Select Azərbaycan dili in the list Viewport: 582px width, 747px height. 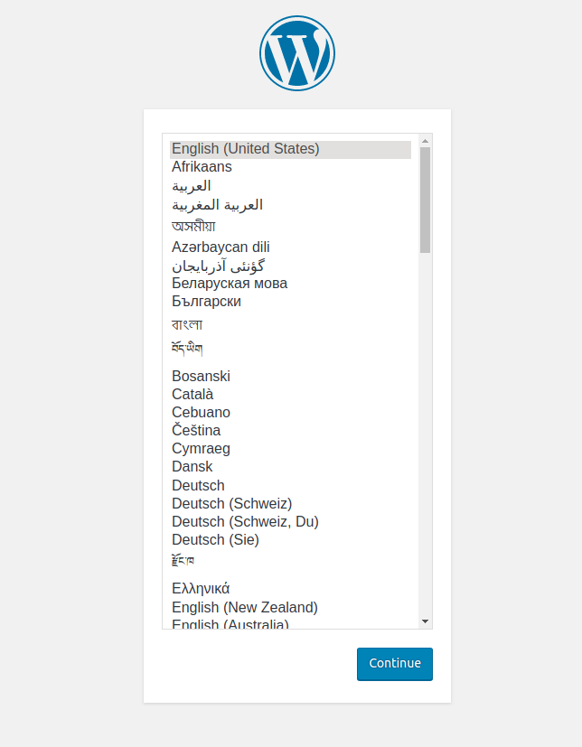click(221, 247)
